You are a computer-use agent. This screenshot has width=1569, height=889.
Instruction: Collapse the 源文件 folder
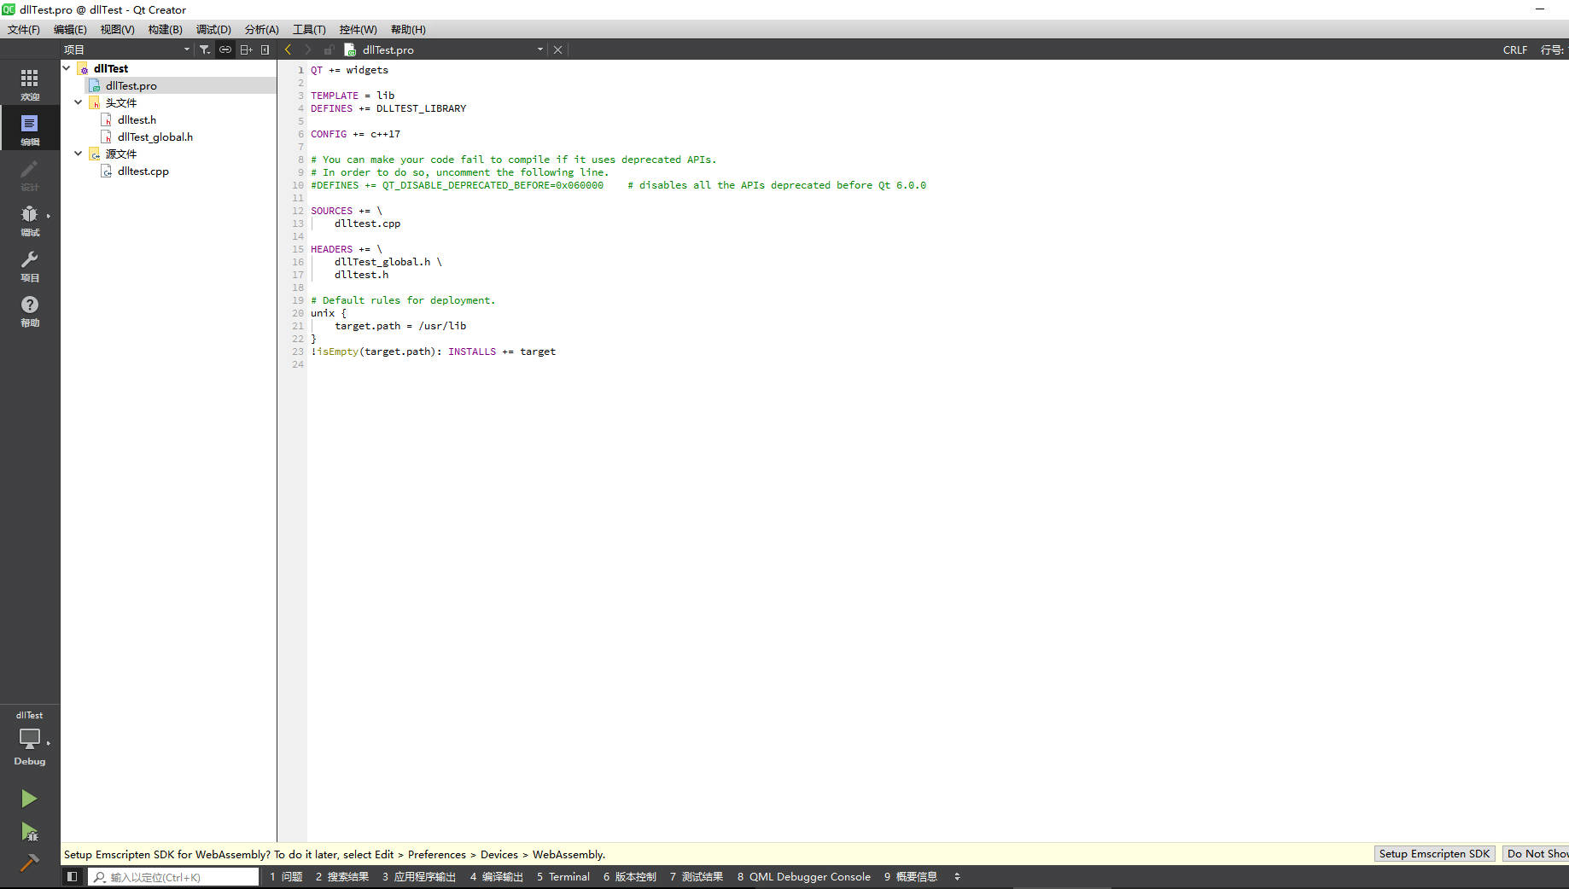79,154
